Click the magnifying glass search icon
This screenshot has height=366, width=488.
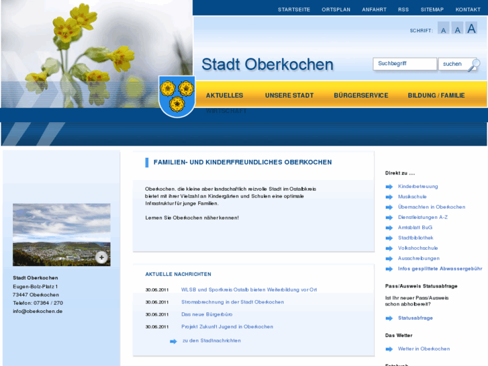pyautogui.click(x=475, y=64)
